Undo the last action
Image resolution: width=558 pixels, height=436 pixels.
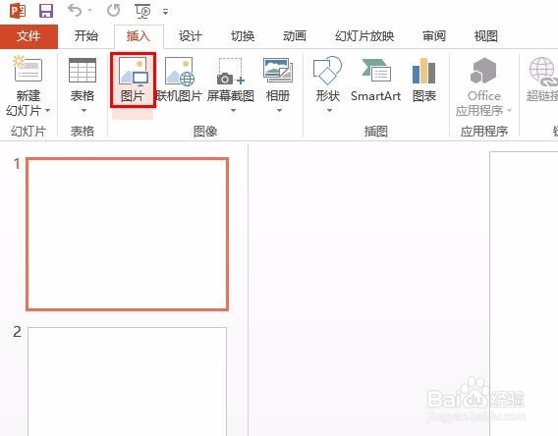(x=75, y=11)
